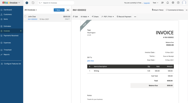Open Payments Received
The height and width of the screenshot is (103, 188).
pyautogui.click(x=11, y=36)
